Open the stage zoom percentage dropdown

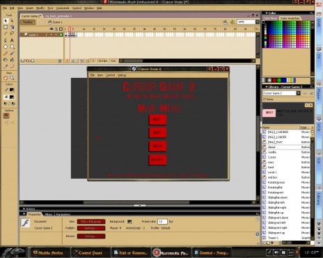pyautogui.click(x=258, y=22)
